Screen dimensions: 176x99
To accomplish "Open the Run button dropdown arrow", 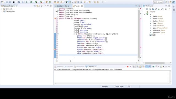I will (34, 2).
